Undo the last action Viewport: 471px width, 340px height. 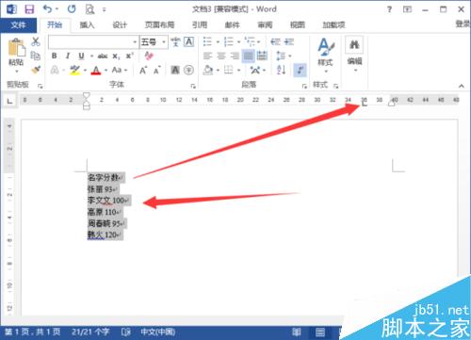[x=47, y=8]
